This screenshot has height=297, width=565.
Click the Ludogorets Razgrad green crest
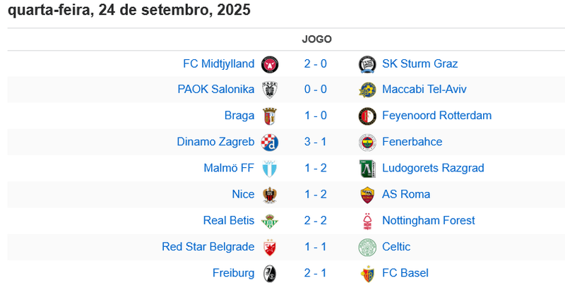pos(366,169)
